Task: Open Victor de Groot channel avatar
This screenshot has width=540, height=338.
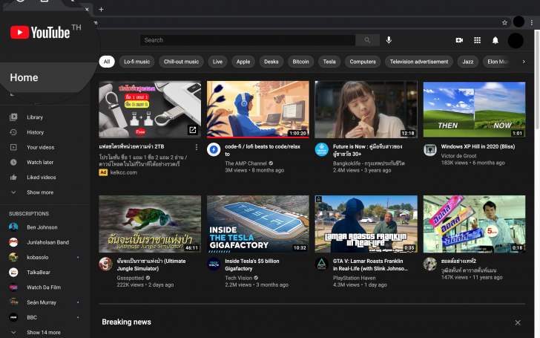Action: (x=429, y=150)
